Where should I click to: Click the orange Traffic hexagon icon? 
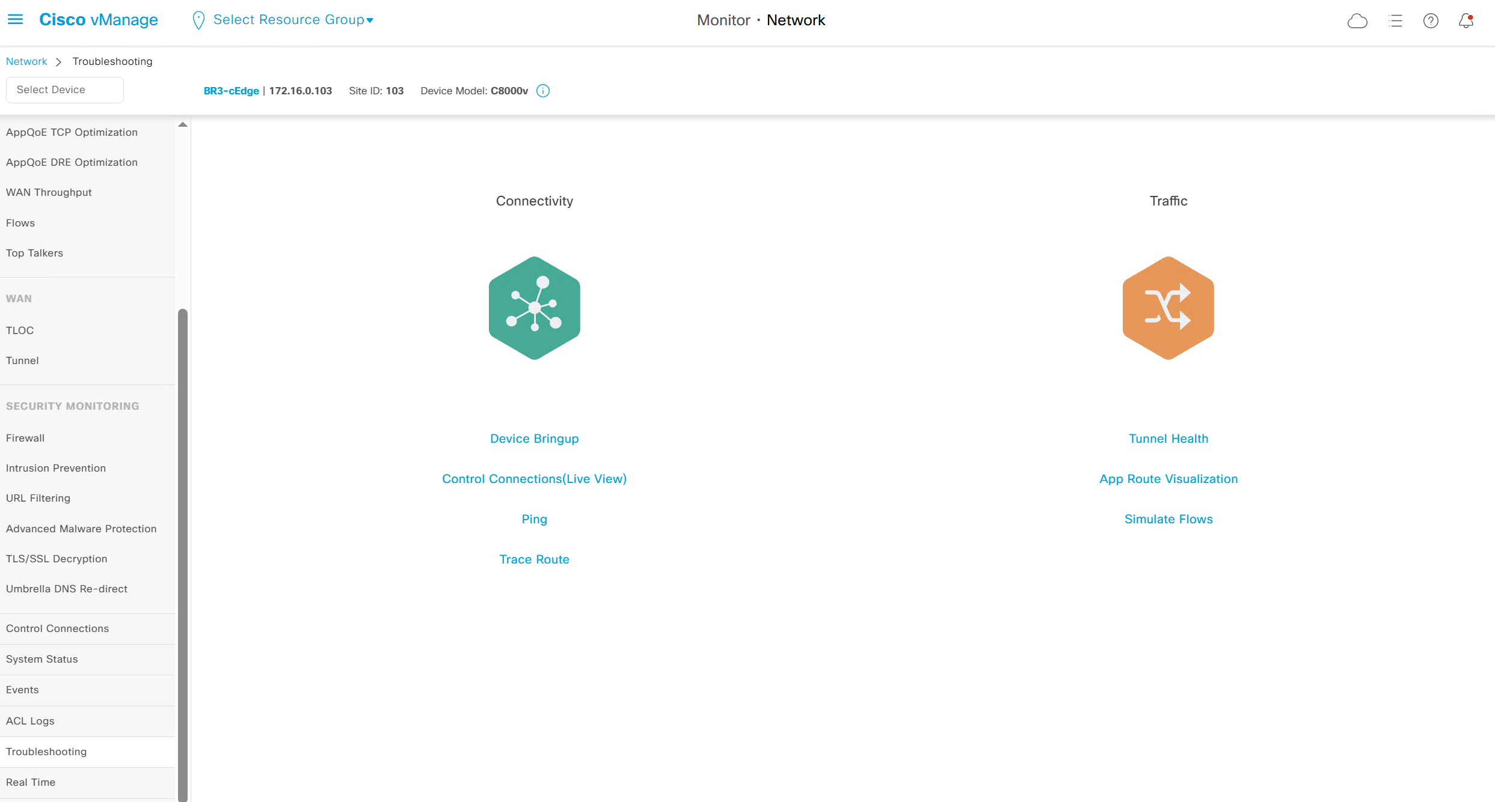pos(1168,308)
